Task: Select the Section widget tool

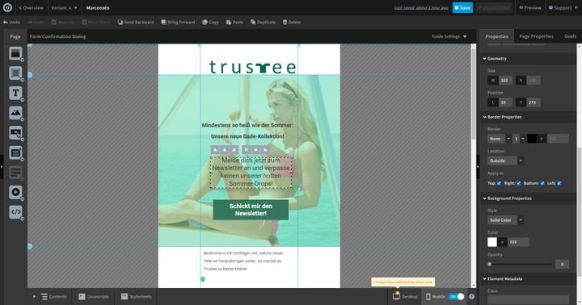Action: pyautogui.click(x=15, y=53)
